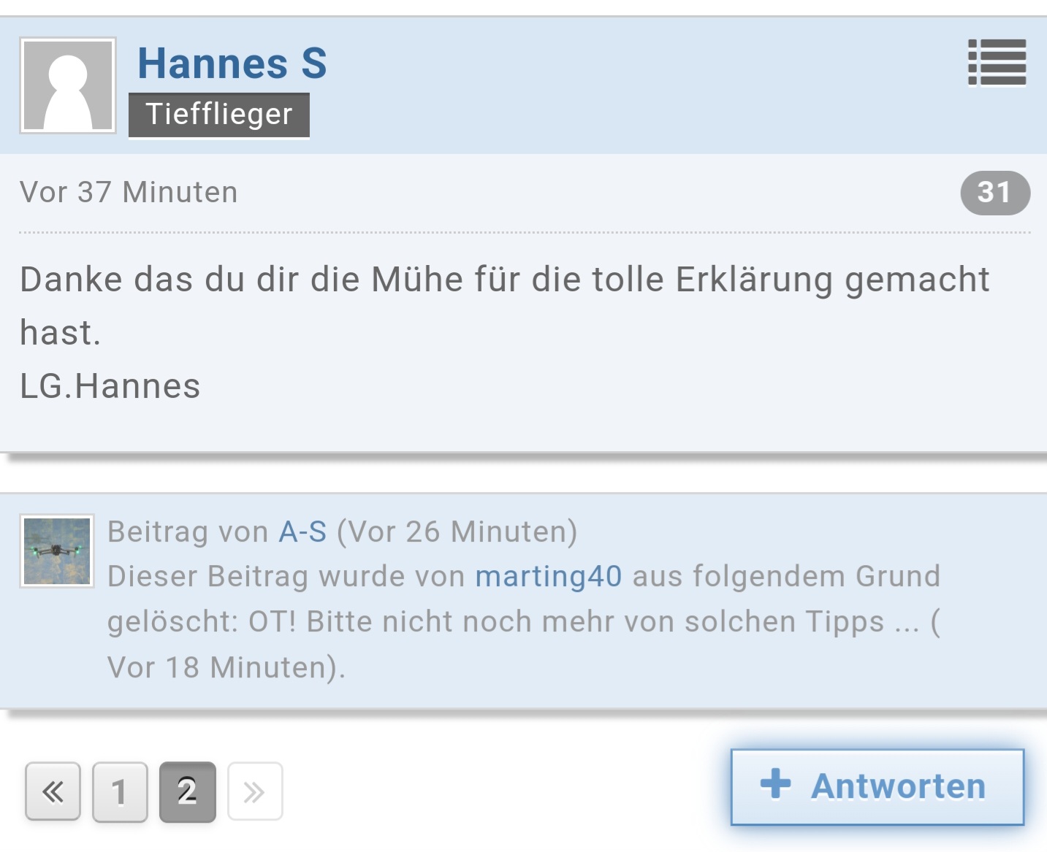Go to previous page using double-chevron

tap(53, 791)
